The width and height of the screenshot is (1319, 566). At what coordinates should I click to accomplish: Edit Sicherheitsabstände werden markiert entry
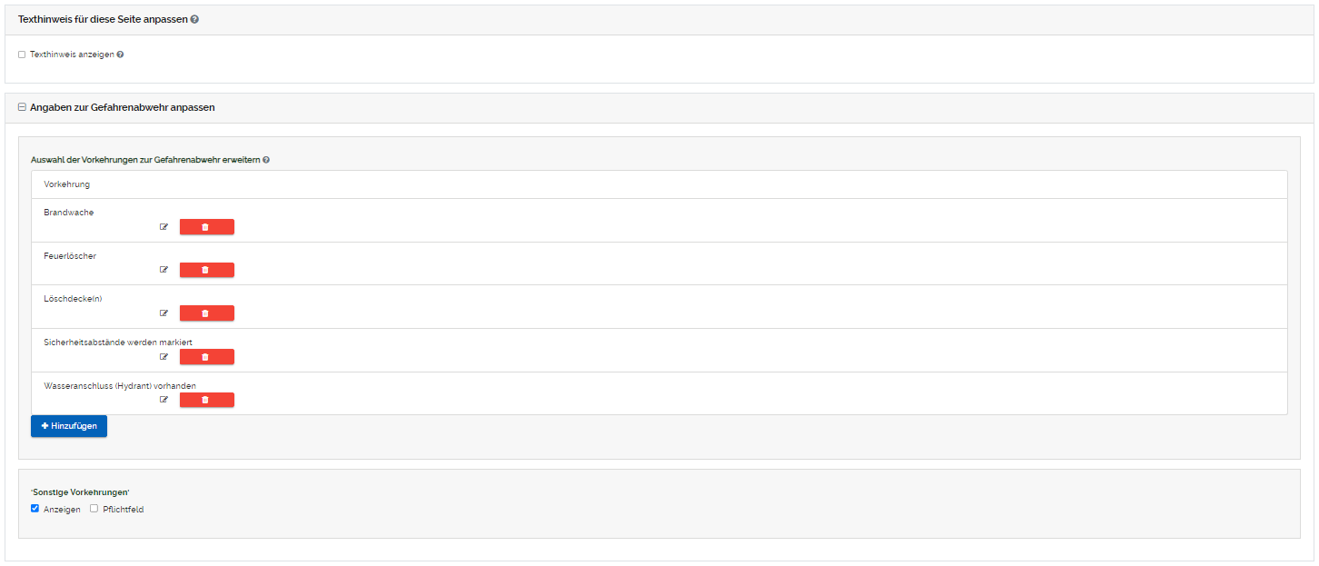pyautogui.click(x=164, y=357)
